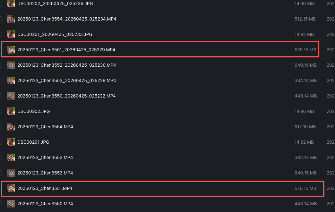
Task: Click play thumbnail icon of 20250123_Chen3551_20260425_025229.MP4
Action: 11,50
